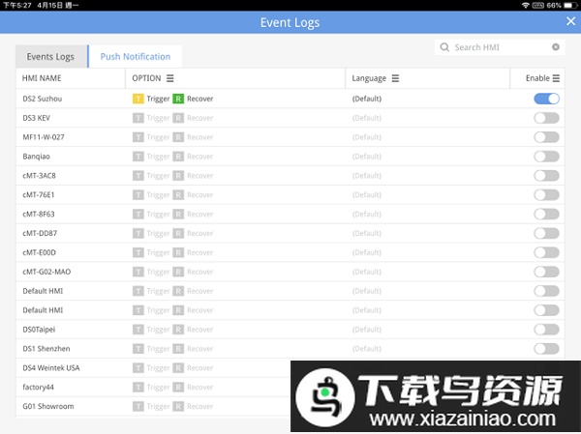Select the DS4 Weintek USA row name

pos(51,368)
